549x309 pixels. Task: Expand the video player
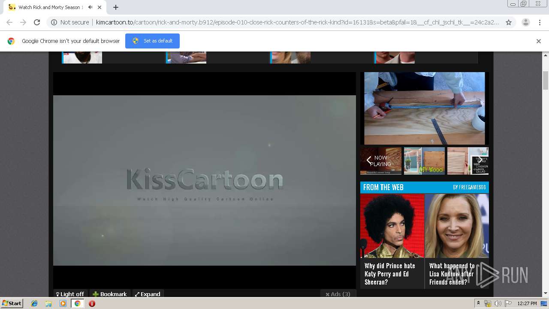(148, 294)
